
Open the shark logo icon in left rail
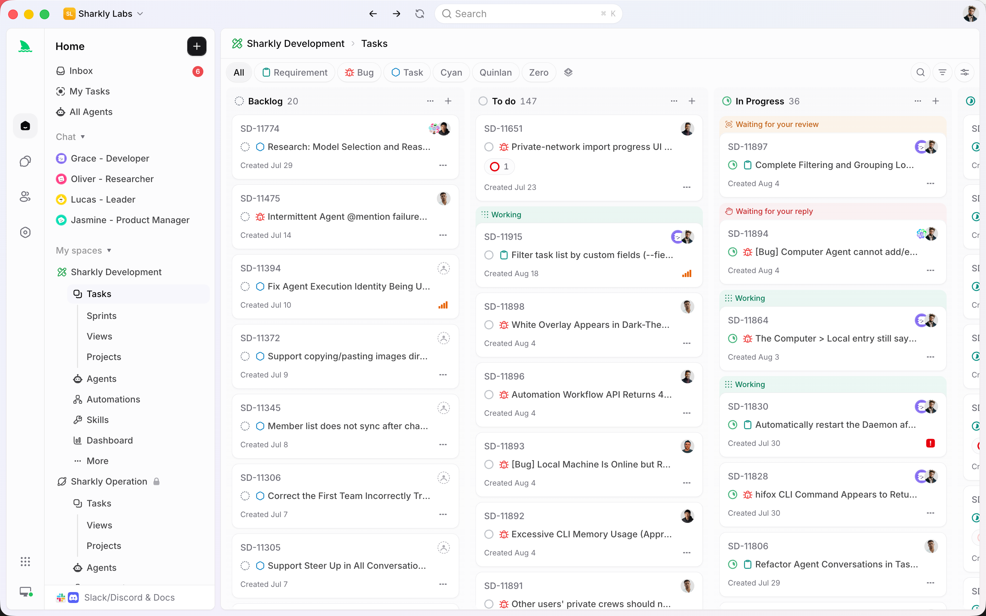[x=25, y=47]
